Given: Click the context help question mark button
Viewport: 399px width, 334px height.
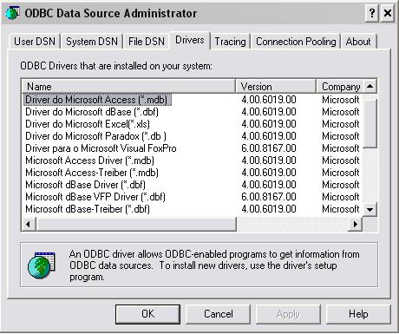Looking at the screenshot, I should tap(372, 13).
